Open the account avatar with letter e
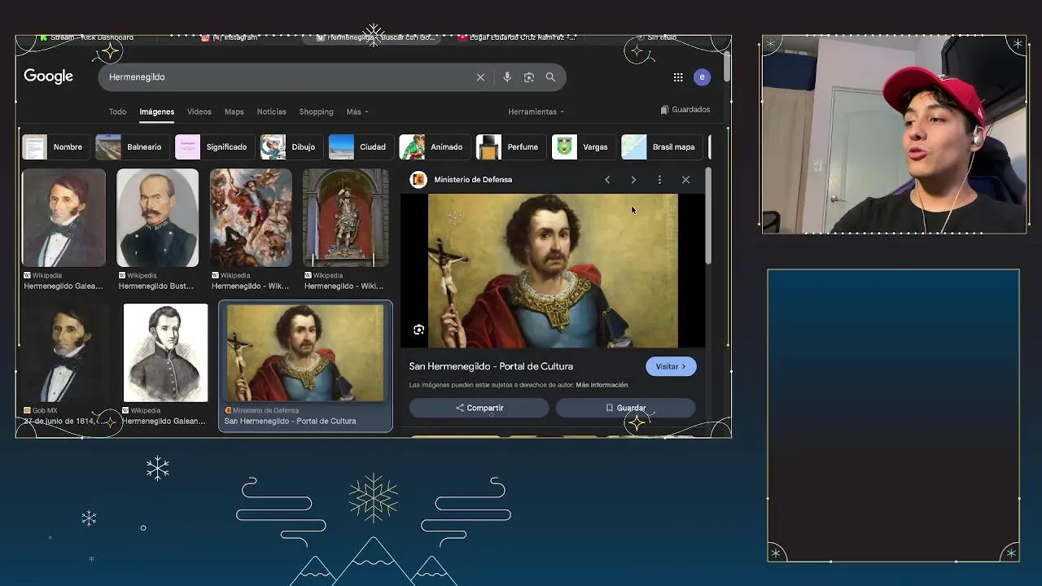 click(702, 77)
